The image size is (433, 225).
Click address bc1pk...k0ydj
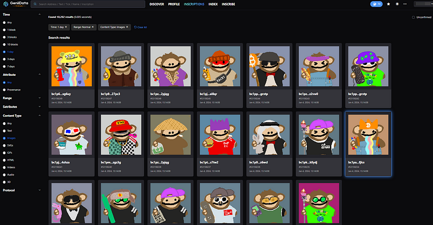pyautogui.click(x=307, y=163)
